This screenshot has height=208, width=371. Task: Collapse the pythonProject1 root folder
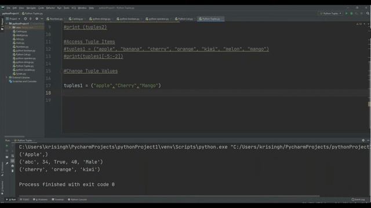[7, 24]
